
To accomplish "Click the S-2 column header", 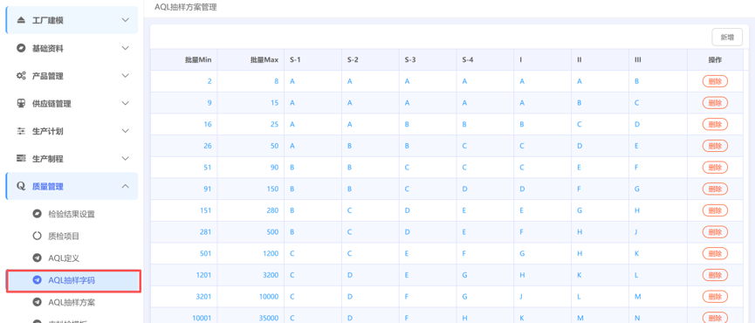I will 370,60.
